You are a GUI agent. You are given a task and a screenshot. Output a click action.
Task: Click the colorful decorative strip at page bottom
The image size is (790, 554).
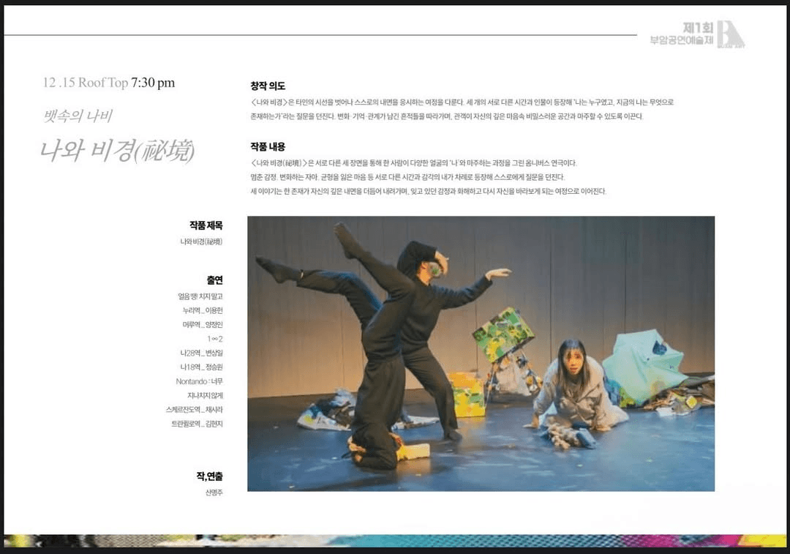(395, 541)
